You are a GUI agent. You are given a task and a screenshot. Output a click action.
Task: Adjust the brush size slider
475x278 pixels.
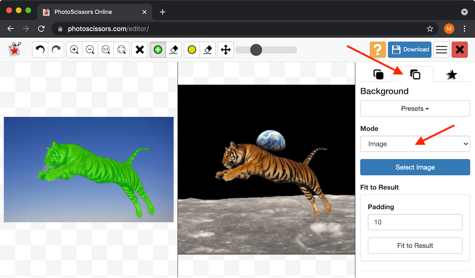[x=256, y=49]
